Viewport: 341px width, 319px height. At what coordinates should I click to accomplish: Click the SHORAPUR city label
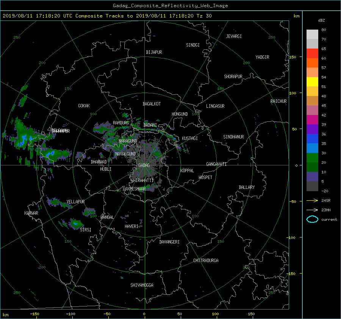tap(233, 77)
